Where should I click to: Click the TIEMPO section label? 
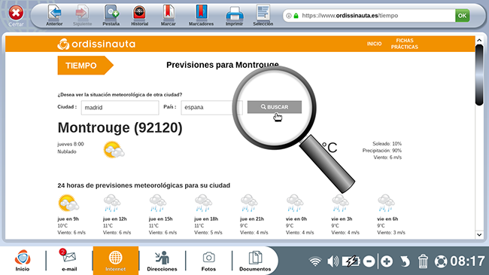pos(85,66)
